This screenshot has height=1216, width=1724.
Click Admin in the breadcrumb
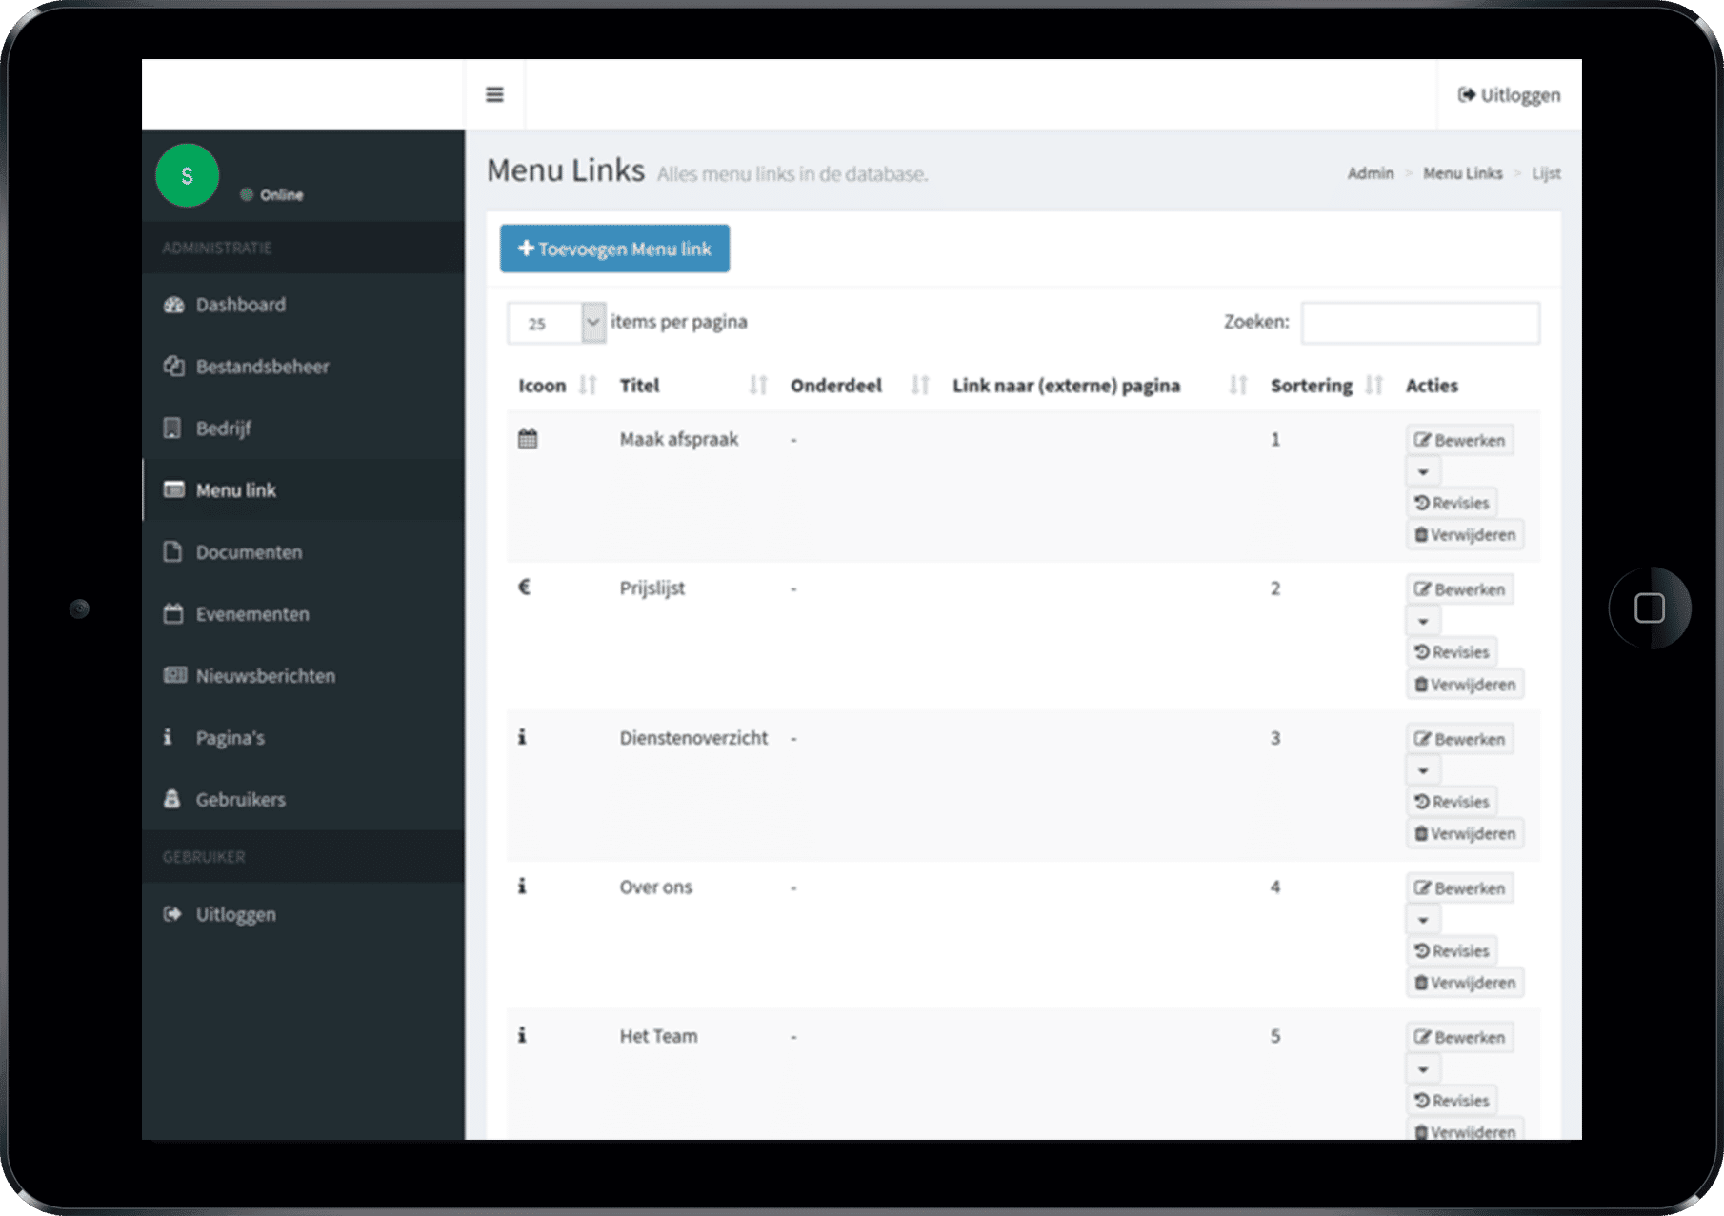tap(1370, 173)
